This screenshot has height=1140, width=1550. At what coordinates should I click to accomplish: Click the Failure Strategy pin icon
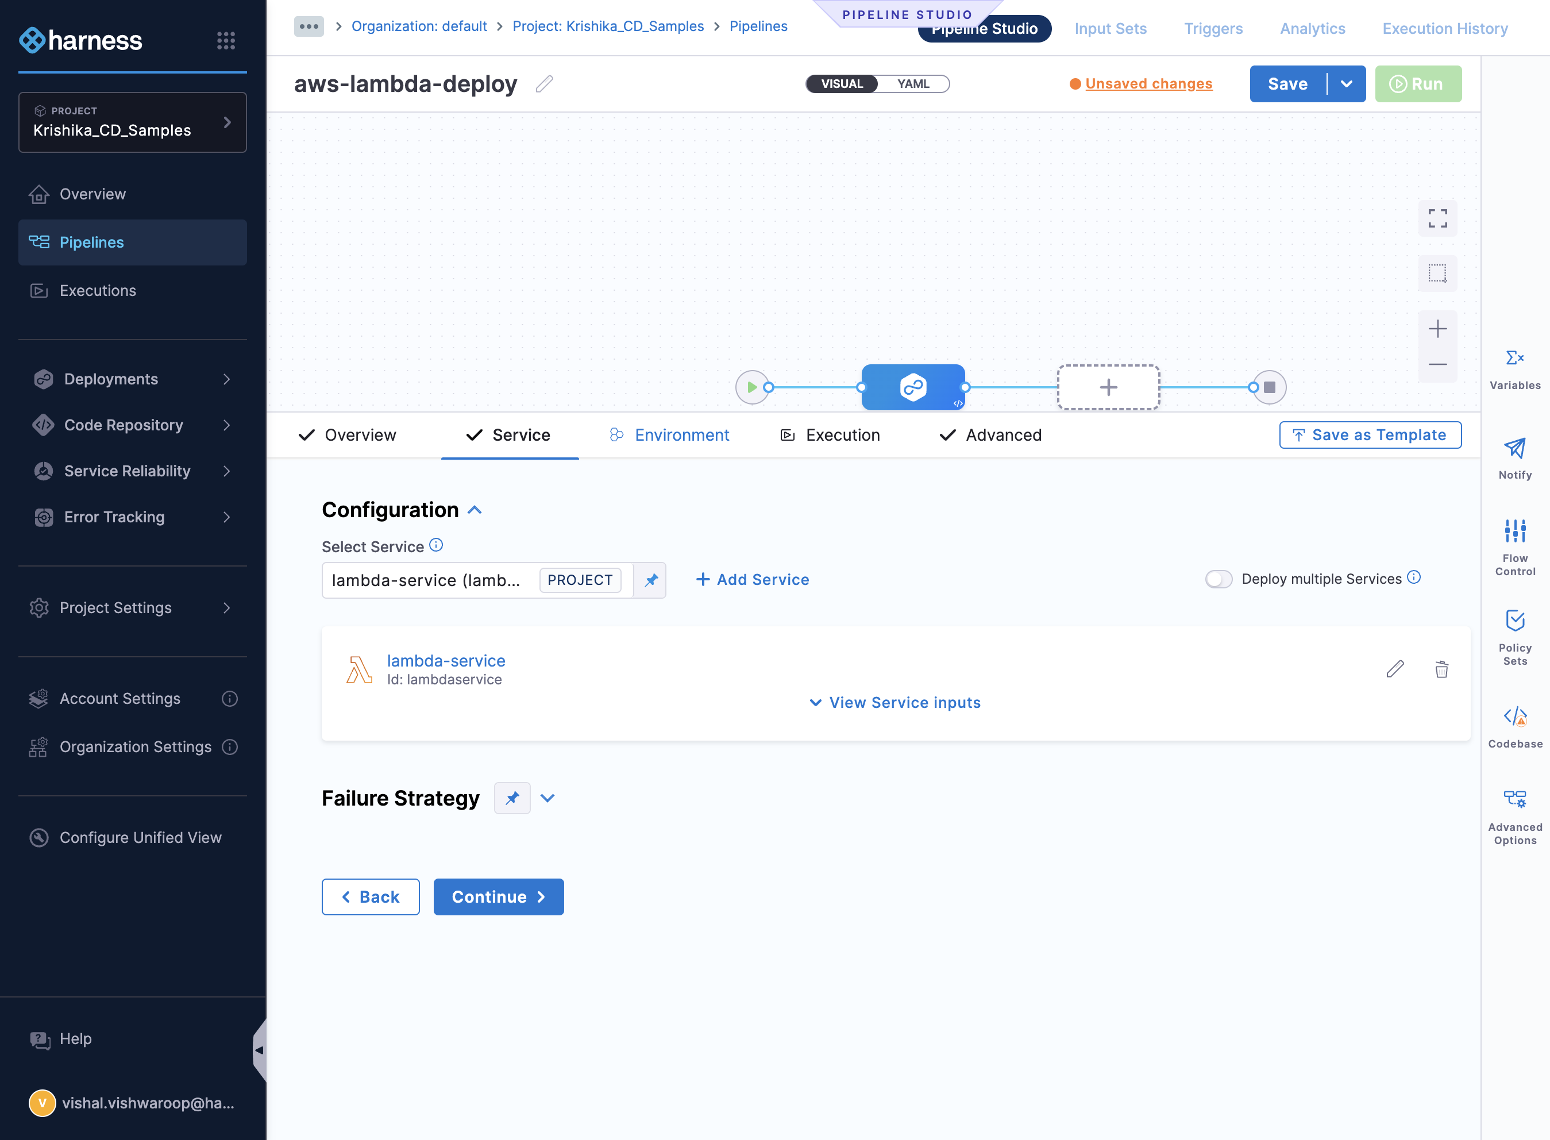512,799
